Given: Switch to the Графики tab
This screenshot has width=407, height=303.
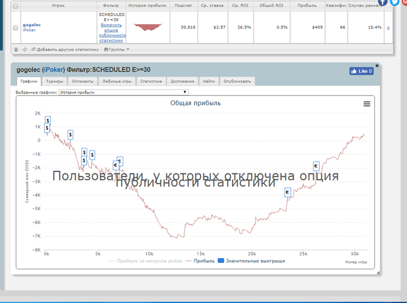Looking at the screenshot, I should click(29, 81).
